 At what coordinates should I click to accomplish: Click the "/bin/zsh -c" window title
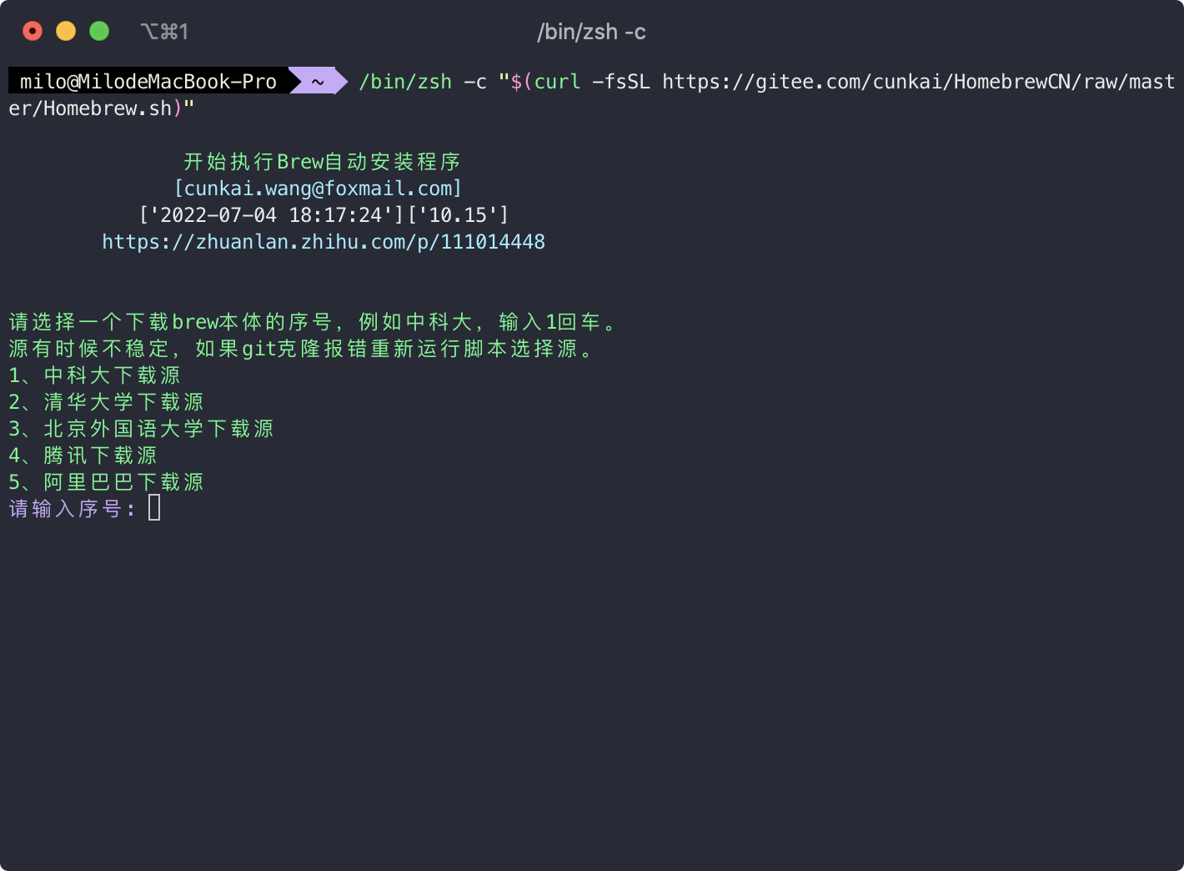591,32
